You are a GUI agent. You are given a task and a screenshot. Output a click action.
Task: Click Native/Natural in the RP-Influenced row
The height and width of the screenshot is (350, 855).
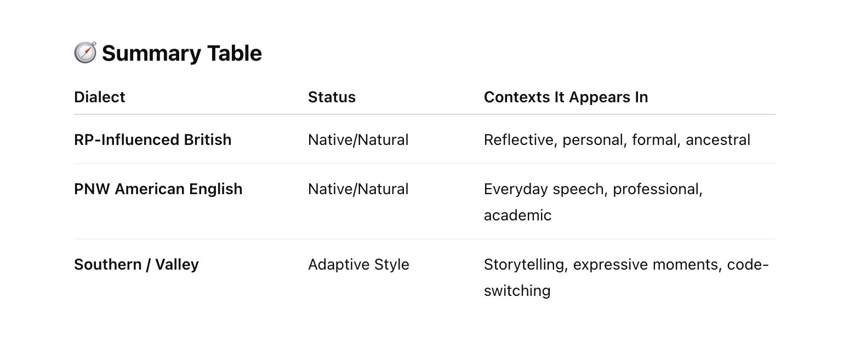[358, 140]
